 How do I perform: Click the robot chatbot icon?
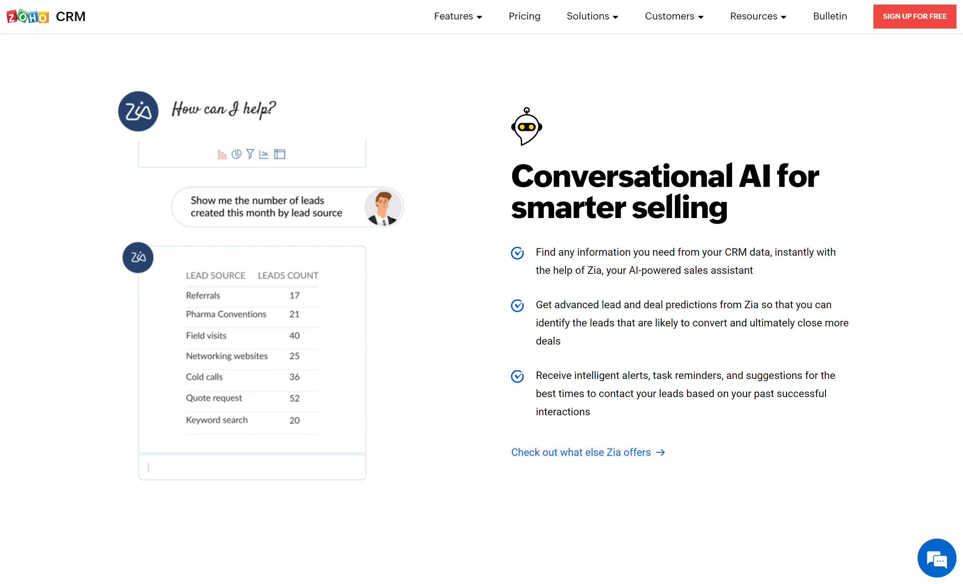coord(526,127)
